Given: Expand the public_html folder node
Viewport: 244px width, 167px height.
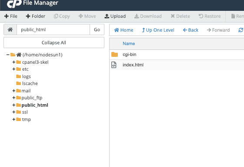Looking at the screenshot, I should tap(13, 105).
